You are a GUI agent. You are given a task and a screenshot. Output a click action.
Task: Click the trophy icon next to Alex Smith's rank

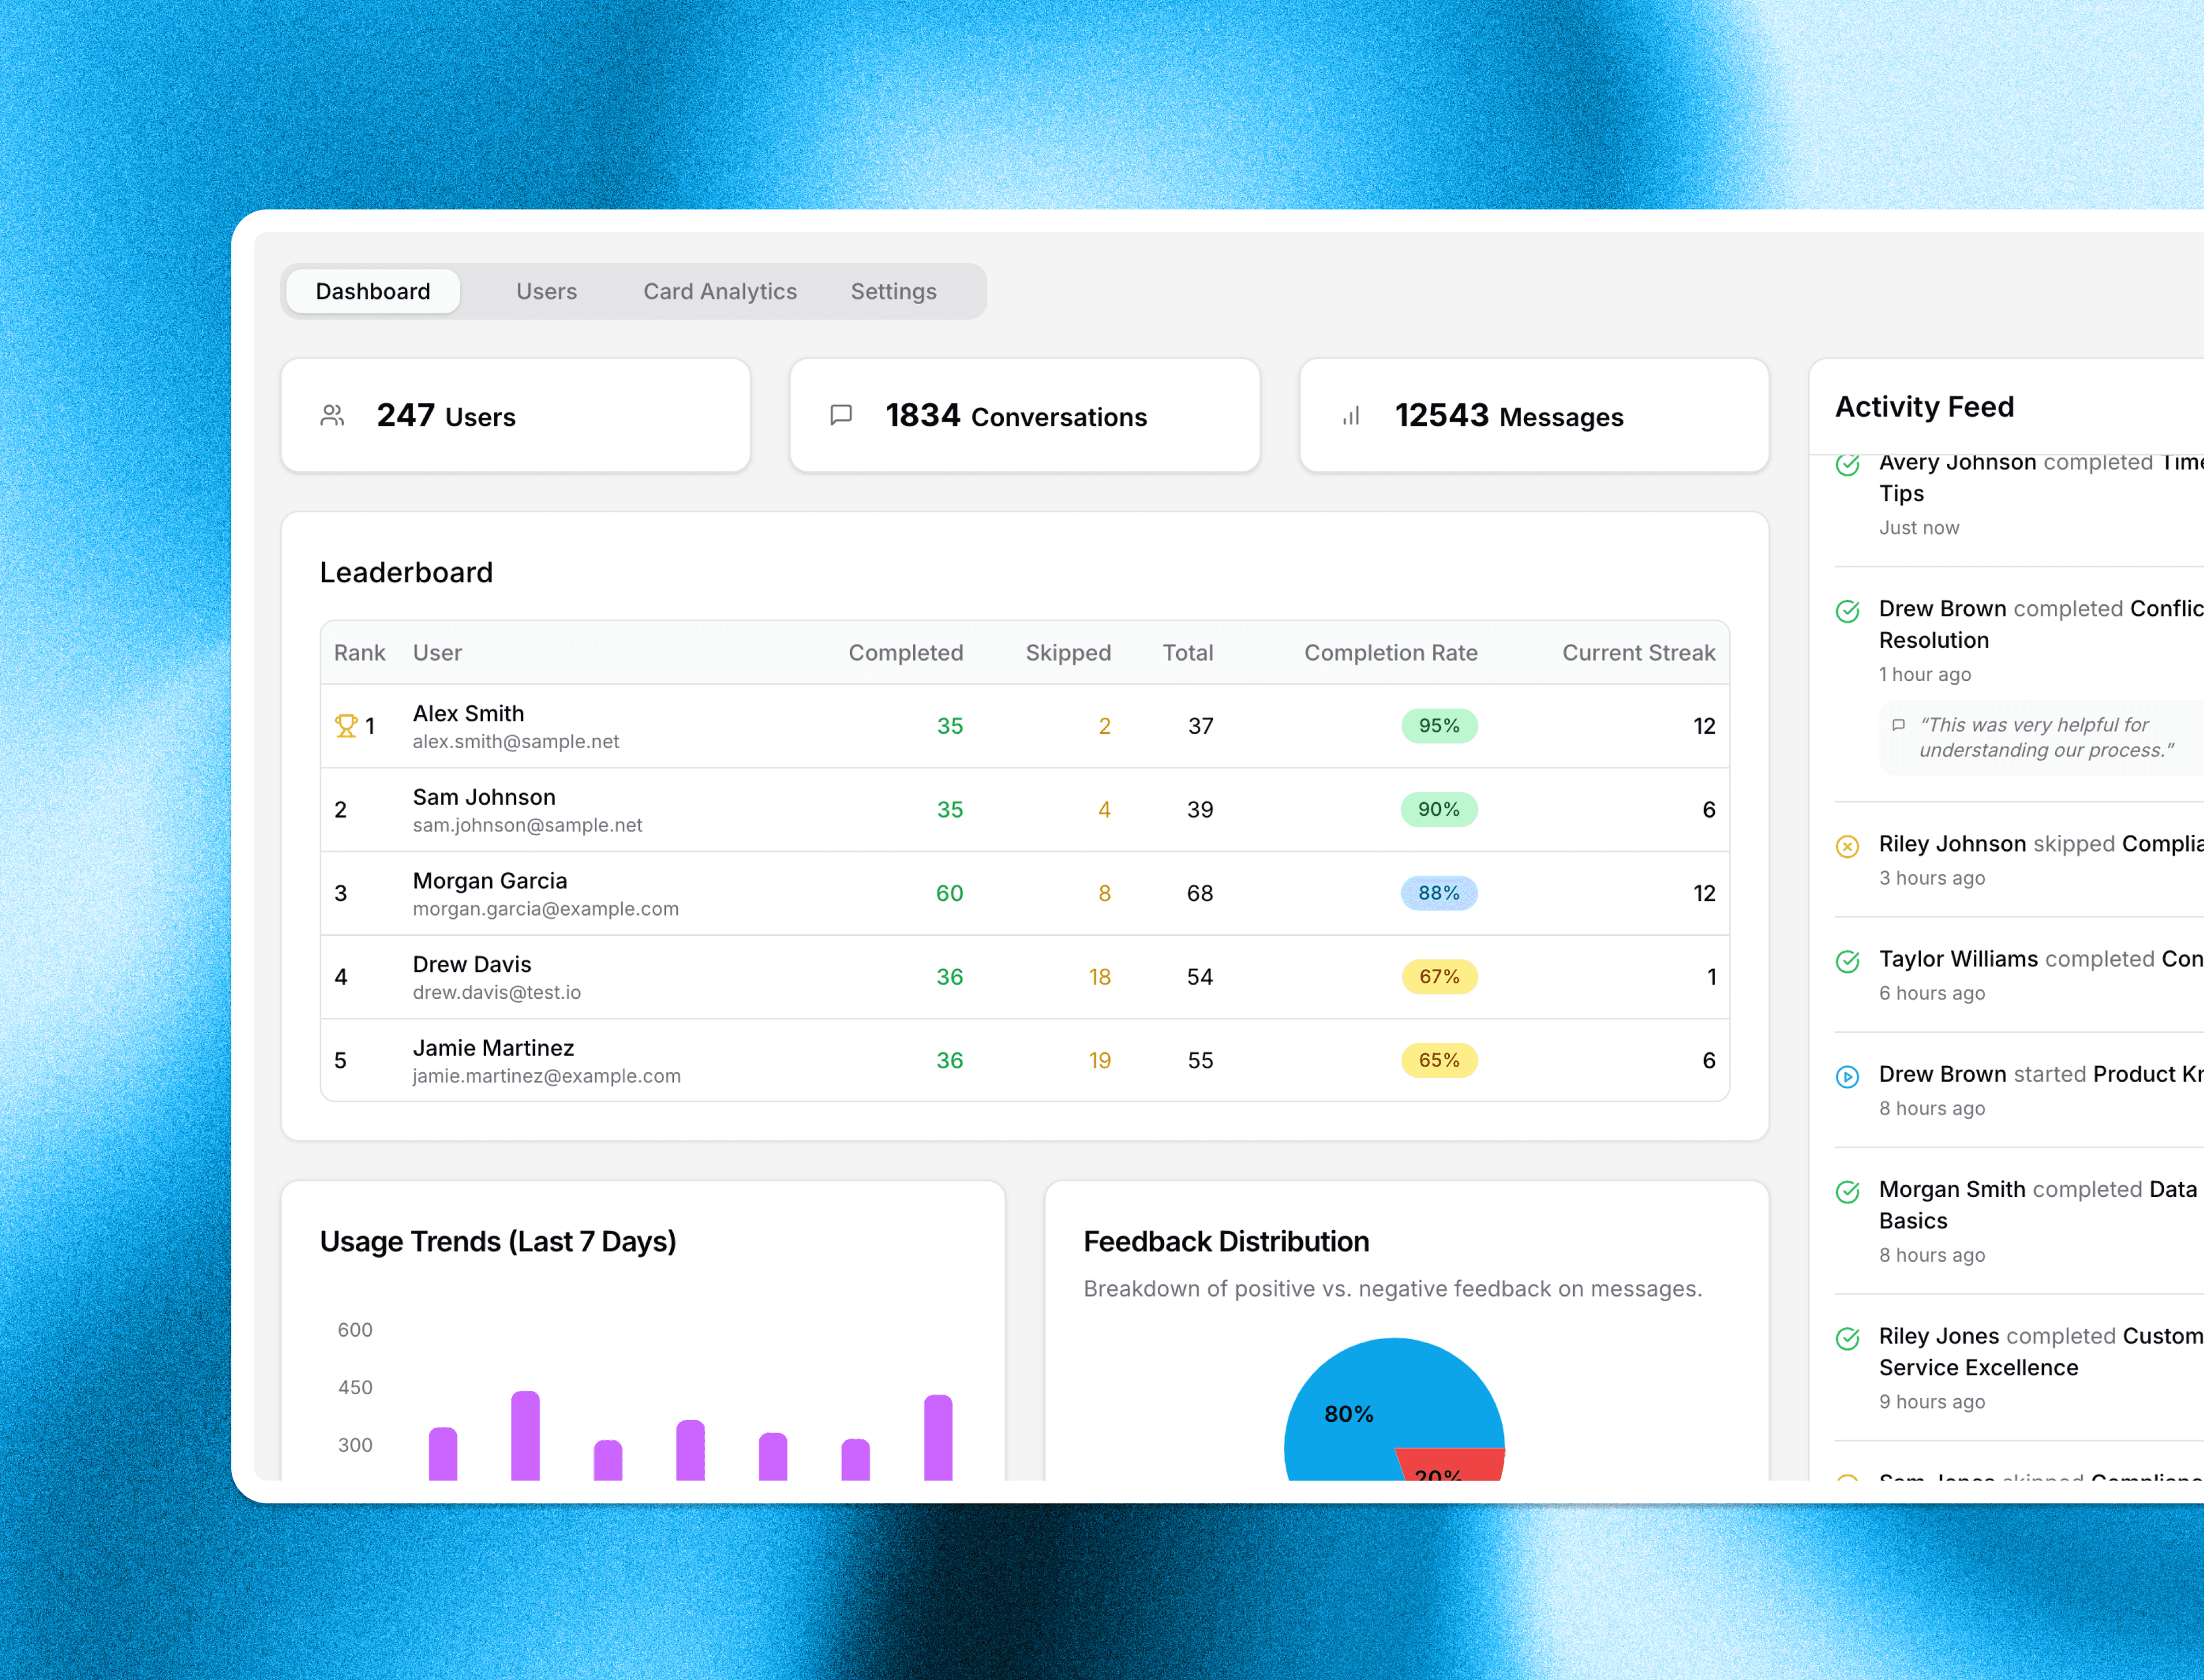(x=345, y=725)
